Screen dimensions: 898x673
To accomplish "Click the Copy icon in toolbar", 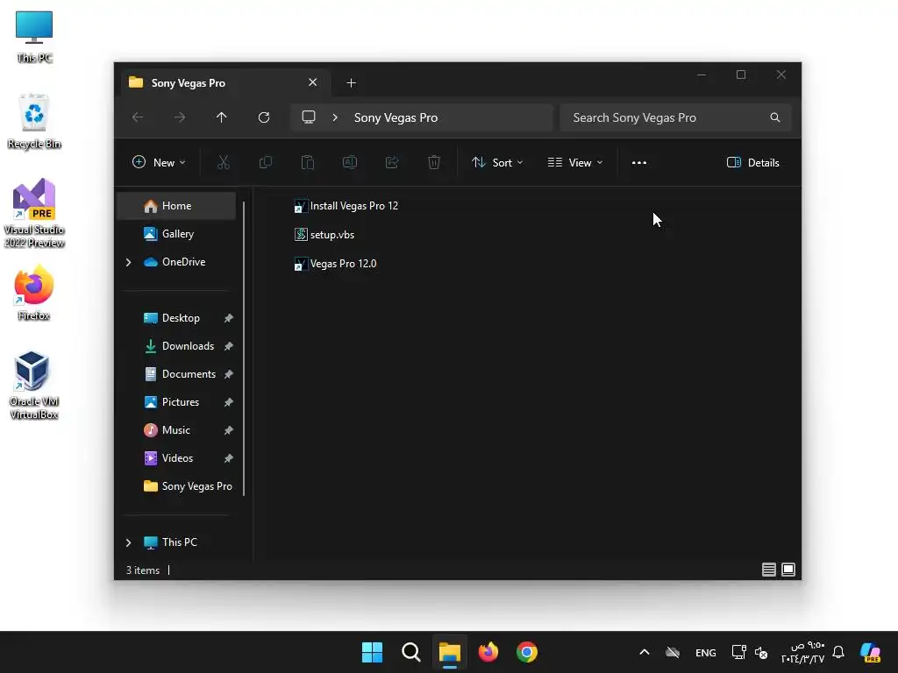I will (266, 163).
